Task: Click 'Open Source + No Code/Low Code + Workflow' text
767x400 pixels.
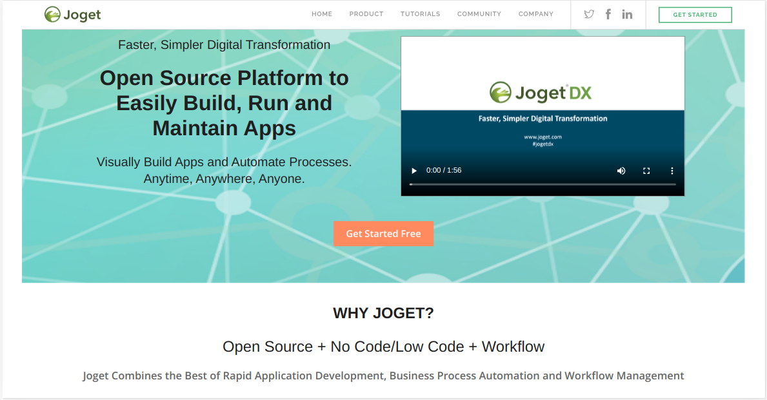Action: tap(383, 347)
